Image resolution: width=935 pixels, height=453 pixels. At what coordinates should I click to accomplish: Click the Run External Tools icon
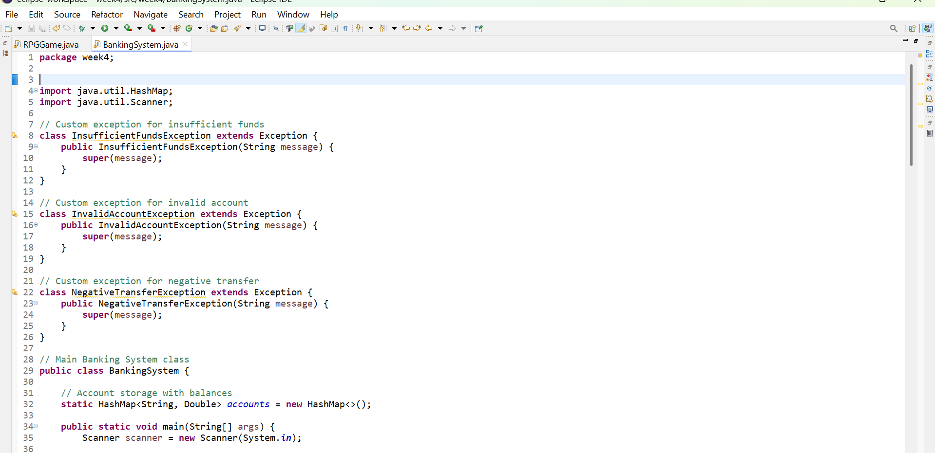[152, 29]
